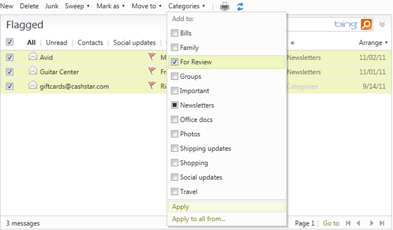Select the All filter tab
This screenshot has width=393, height=230.
tap(31, 43)
